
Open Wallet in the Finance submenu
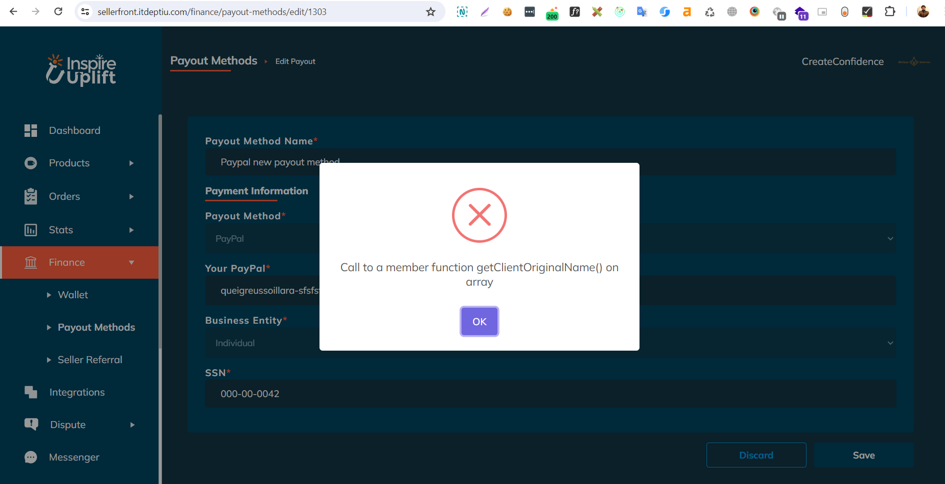click(73, 295)
